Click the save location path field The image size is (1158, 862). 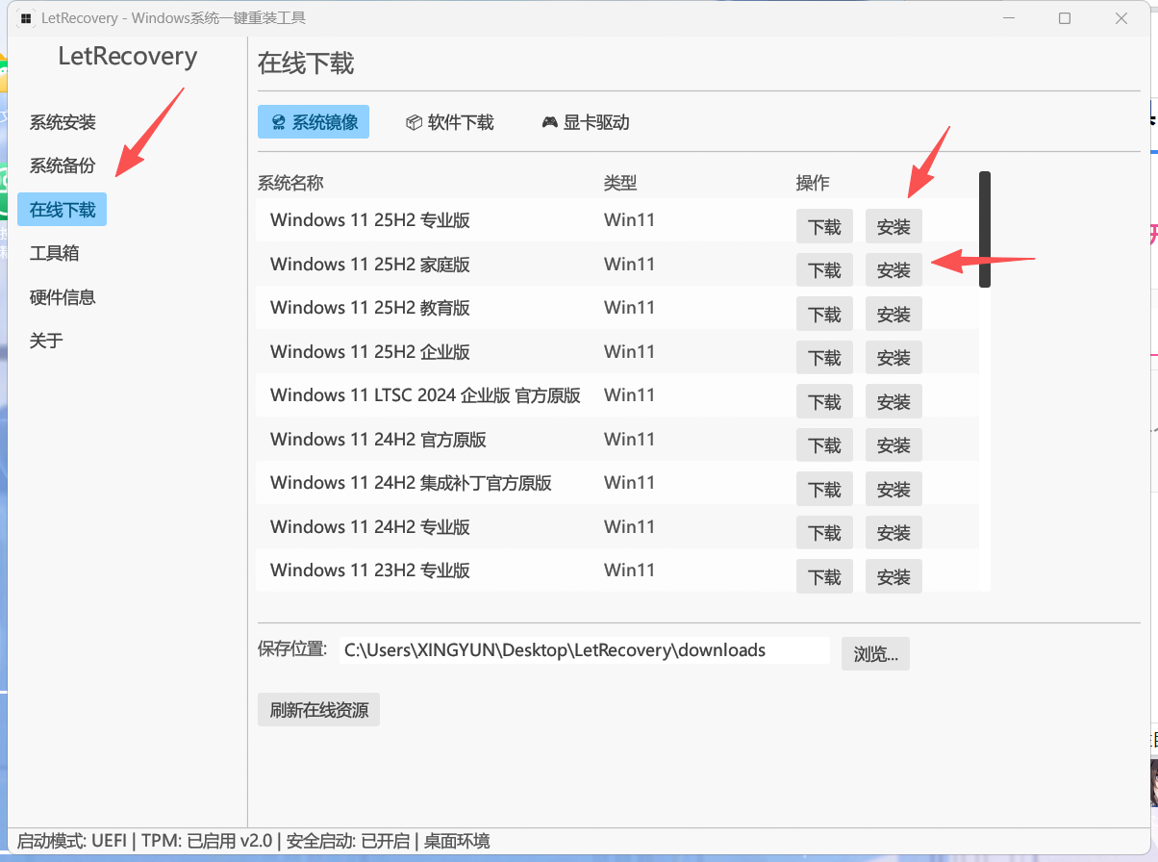(583, 650)
